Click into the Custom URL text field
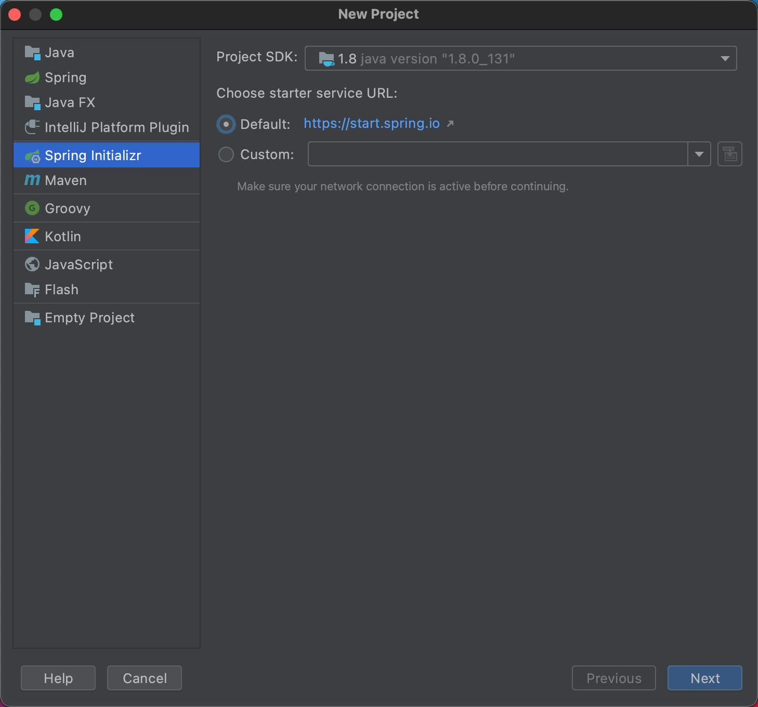Screen dimensions: 758x707 (498, 154)
